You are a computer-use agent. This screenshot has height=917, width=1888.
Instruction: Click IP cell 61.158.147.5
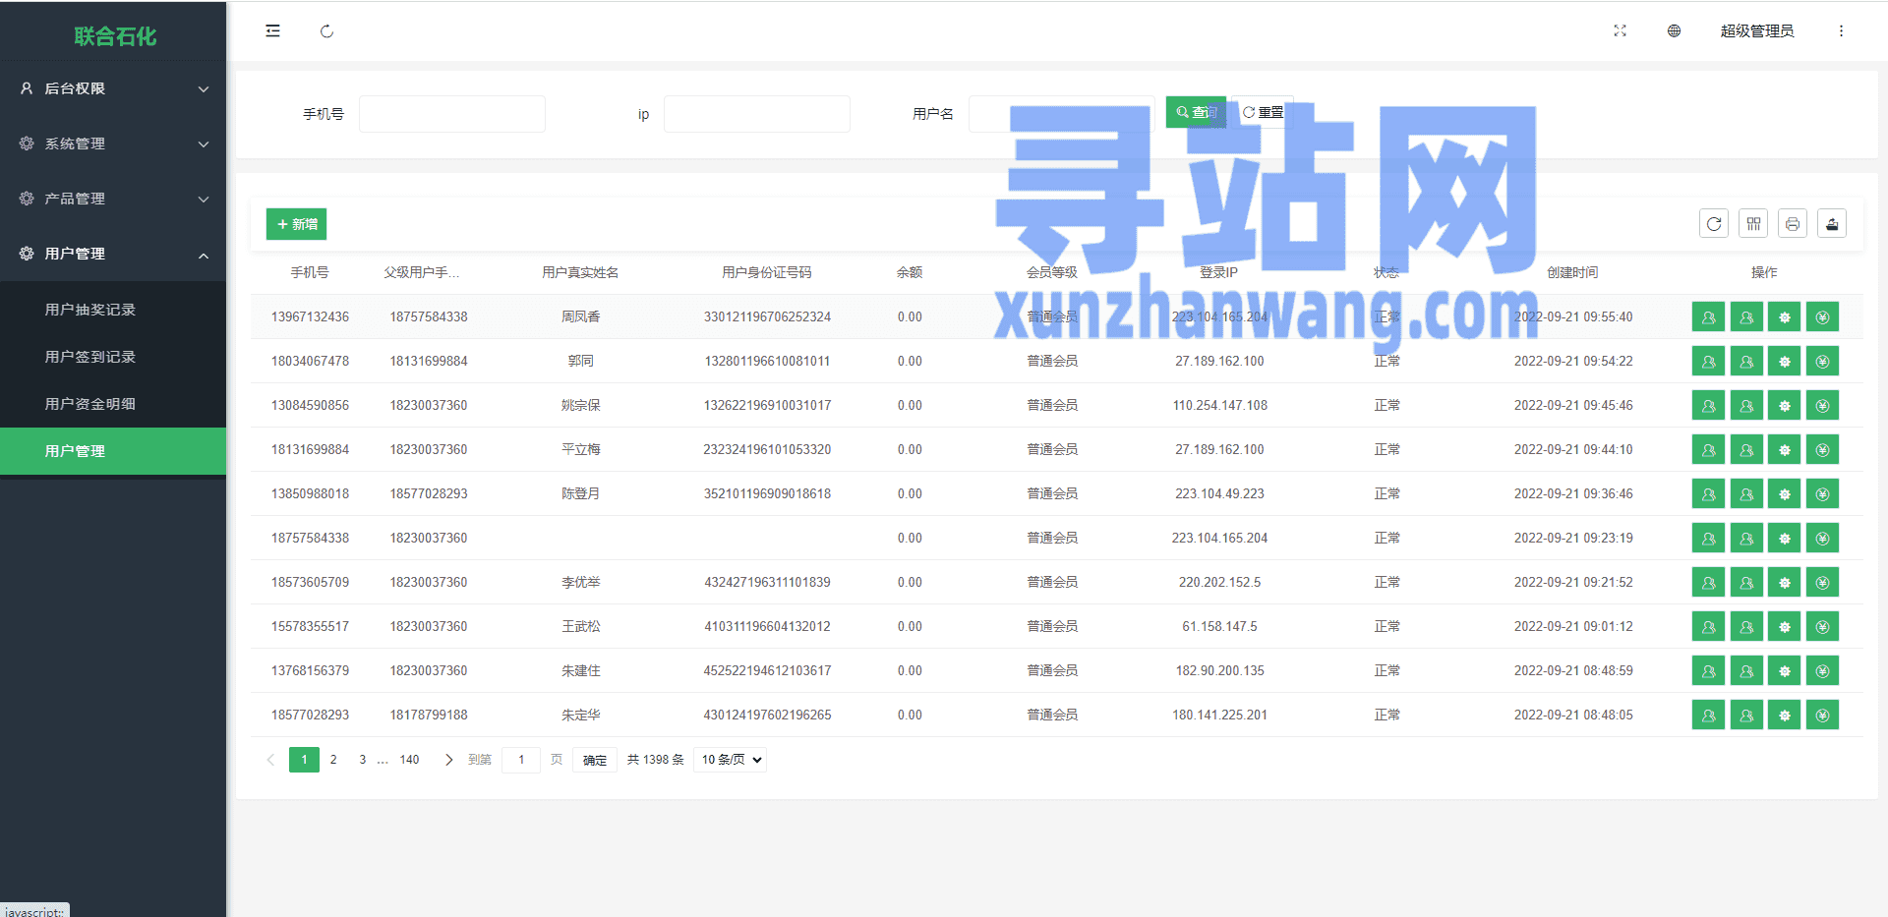point(1219,627)
